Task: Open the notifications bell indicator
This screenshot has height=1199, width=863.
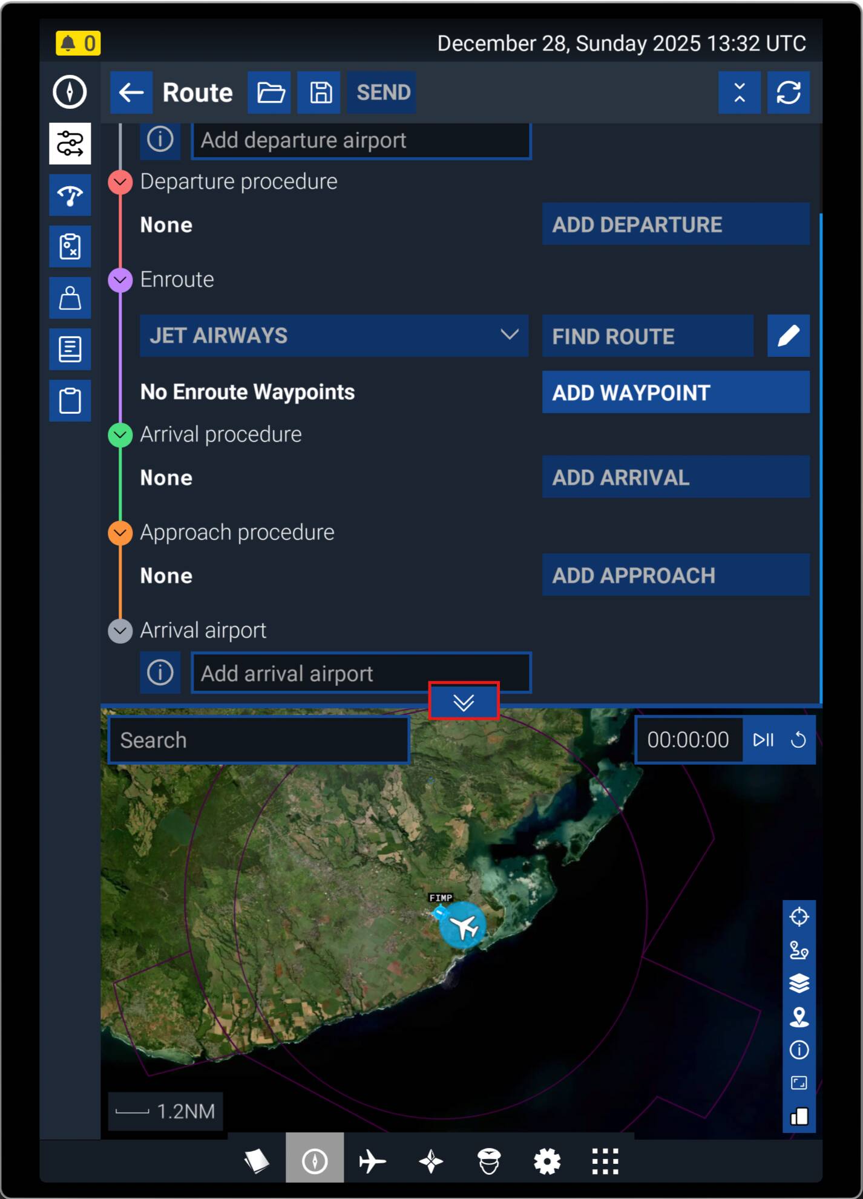Action: coord(78,43)
